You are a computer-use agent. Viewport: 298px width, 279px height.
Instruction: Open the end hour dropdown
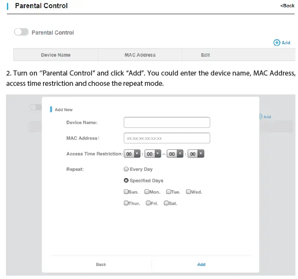point(175,154)
